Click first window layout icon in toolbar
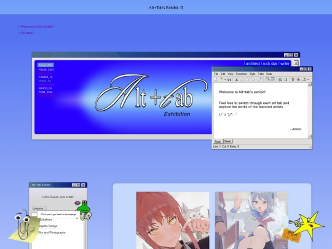Viewport: 332px width, 249px height. pos(267,79)
